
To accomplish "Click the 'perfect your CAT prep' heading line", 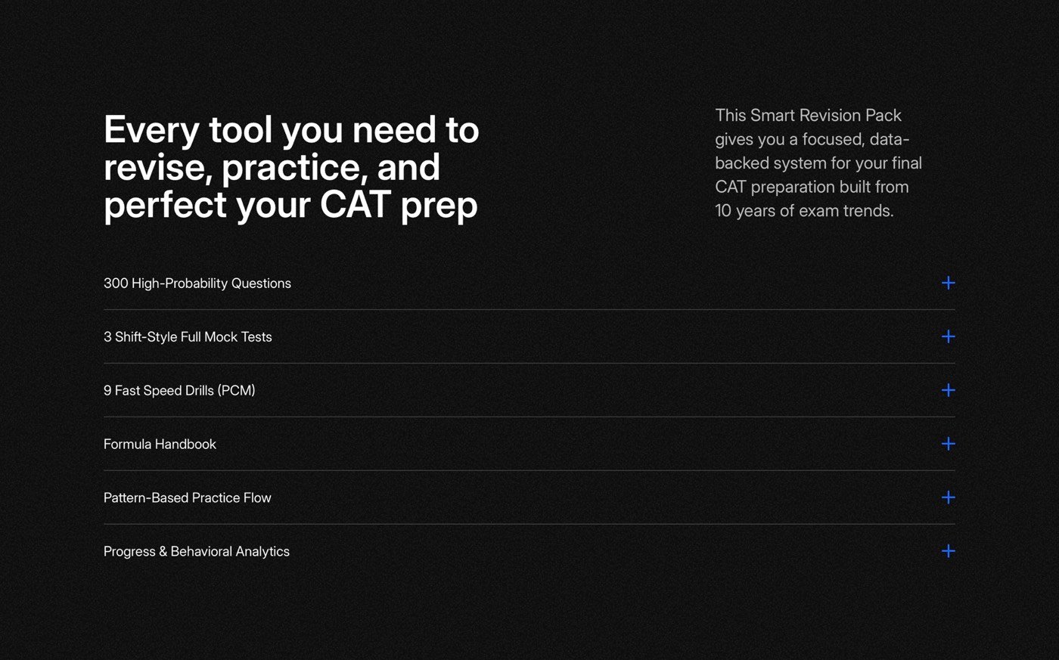I will (290, 206).
